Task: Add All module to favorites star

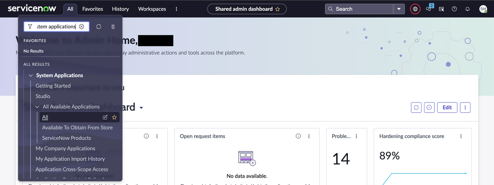Action: (114, 117)
